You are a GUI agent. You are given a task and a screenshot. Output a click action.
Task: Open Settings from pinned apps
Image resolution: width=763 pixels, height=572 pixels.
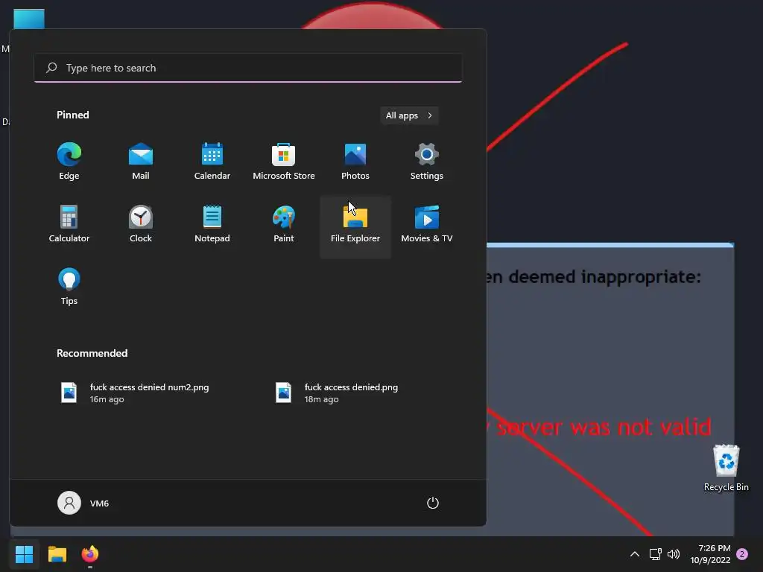(427, 162)
